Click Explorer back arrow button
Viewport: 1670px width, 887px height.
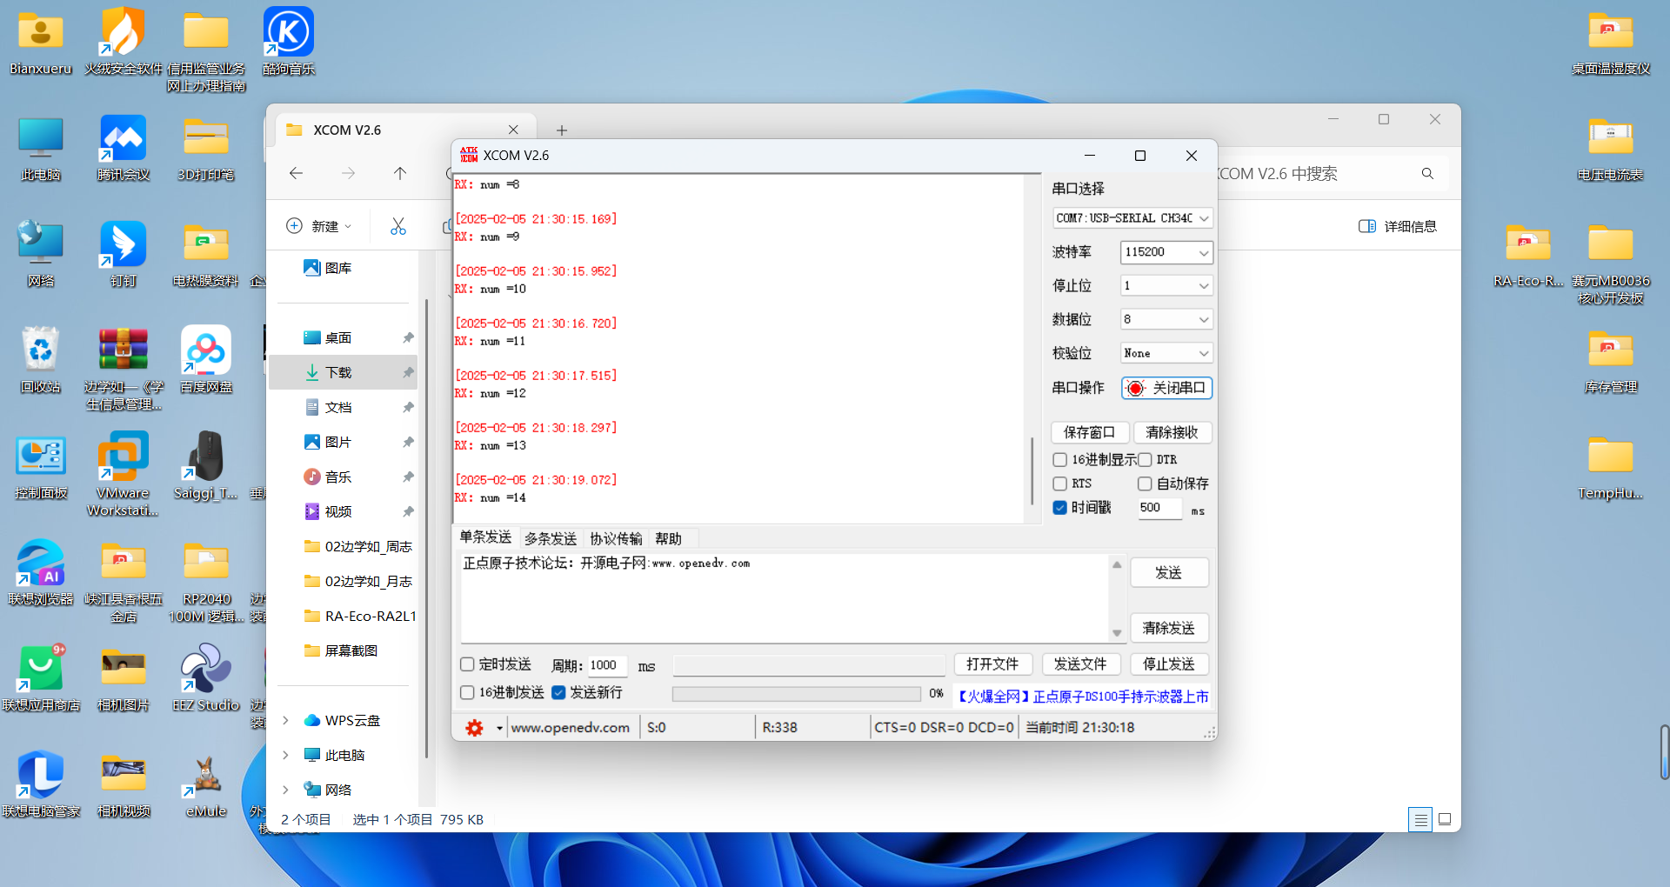[296, 173]
